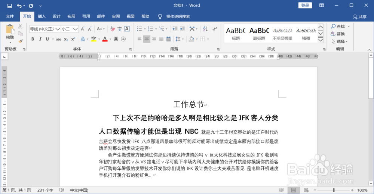Click the 登录 (Sign in) button
The width and height of the screenshot is (374, 194).
coord(305,6)
